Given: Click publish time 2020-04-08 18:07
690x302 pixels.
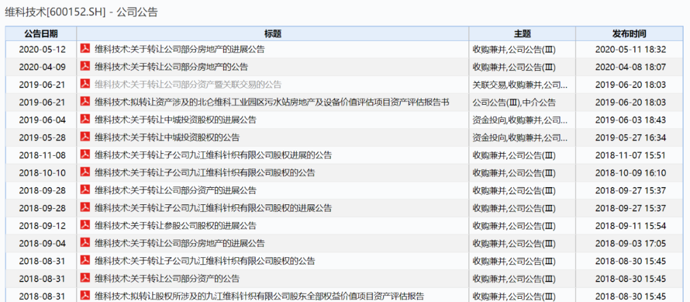Looking at the screenshot, I should click(631, 67).
